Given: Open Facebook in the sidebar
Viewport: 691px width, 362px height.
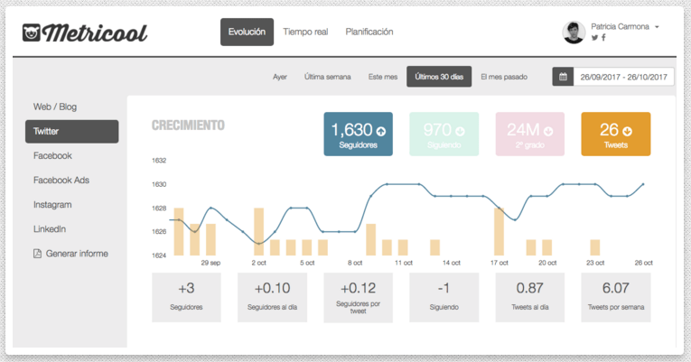Looking at the screenshot, I should click(x=52, y=155).
